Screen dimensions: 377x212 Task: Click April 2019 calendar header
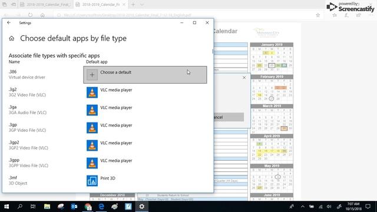tap(272, 136)
